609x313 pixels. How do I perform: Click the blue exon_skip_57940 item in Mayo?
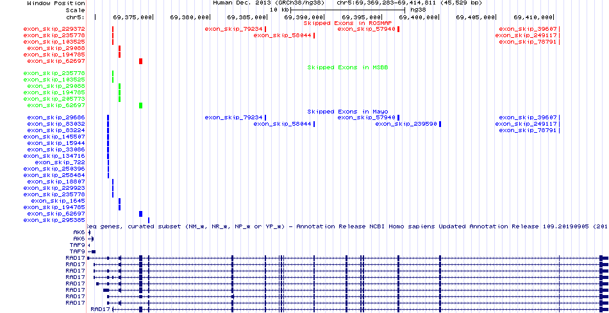[367, 117]
